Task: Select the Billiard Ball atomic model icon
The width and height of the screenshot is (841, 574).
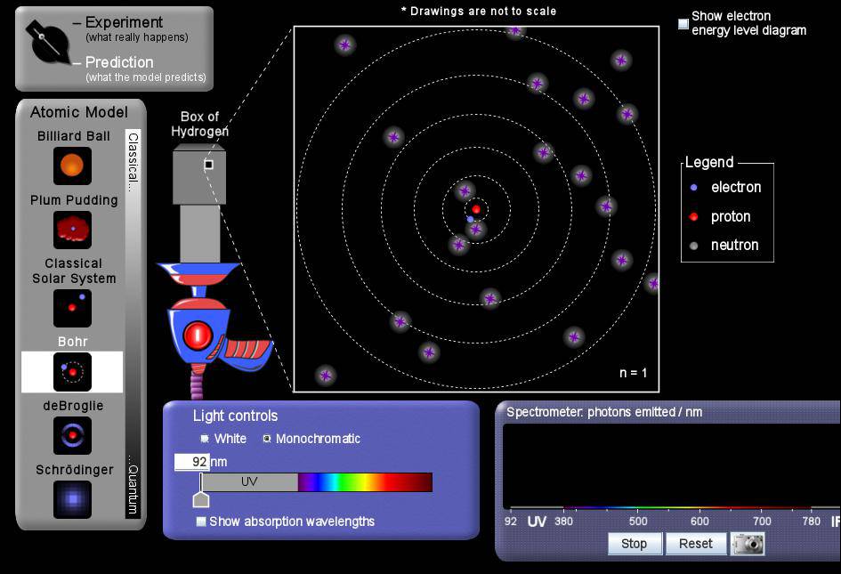Action: click(x=72, y=166)
